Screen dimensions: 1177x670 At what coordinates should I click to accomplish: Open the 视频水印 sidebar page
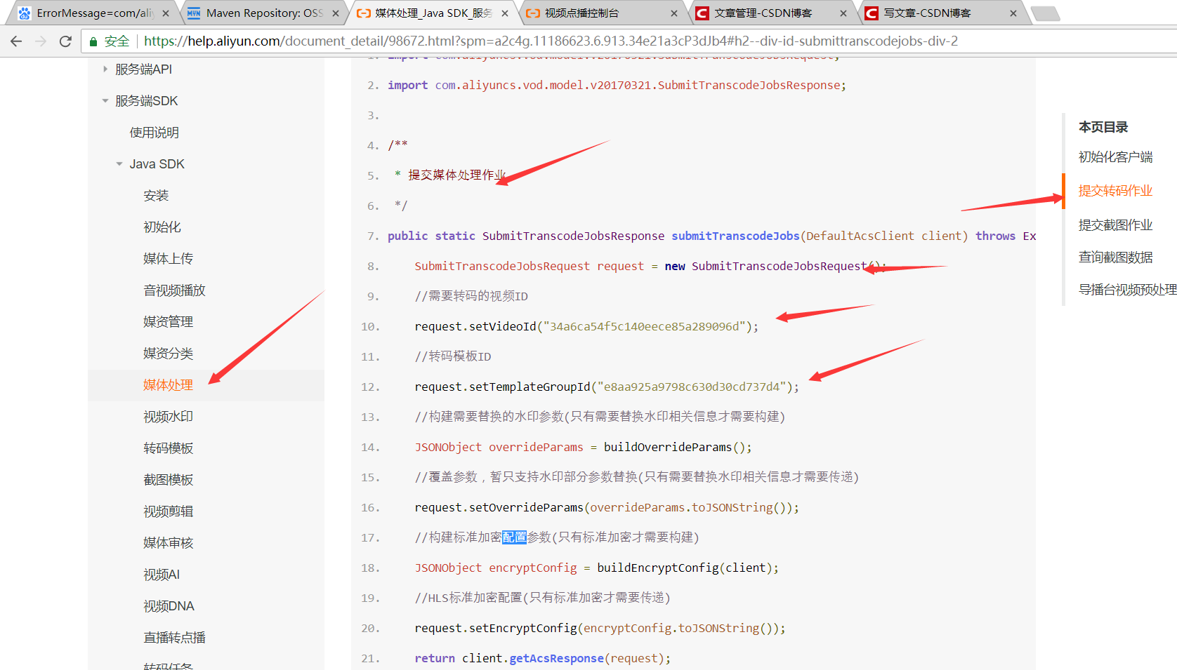pyautogui.click(x=168, y=417)
